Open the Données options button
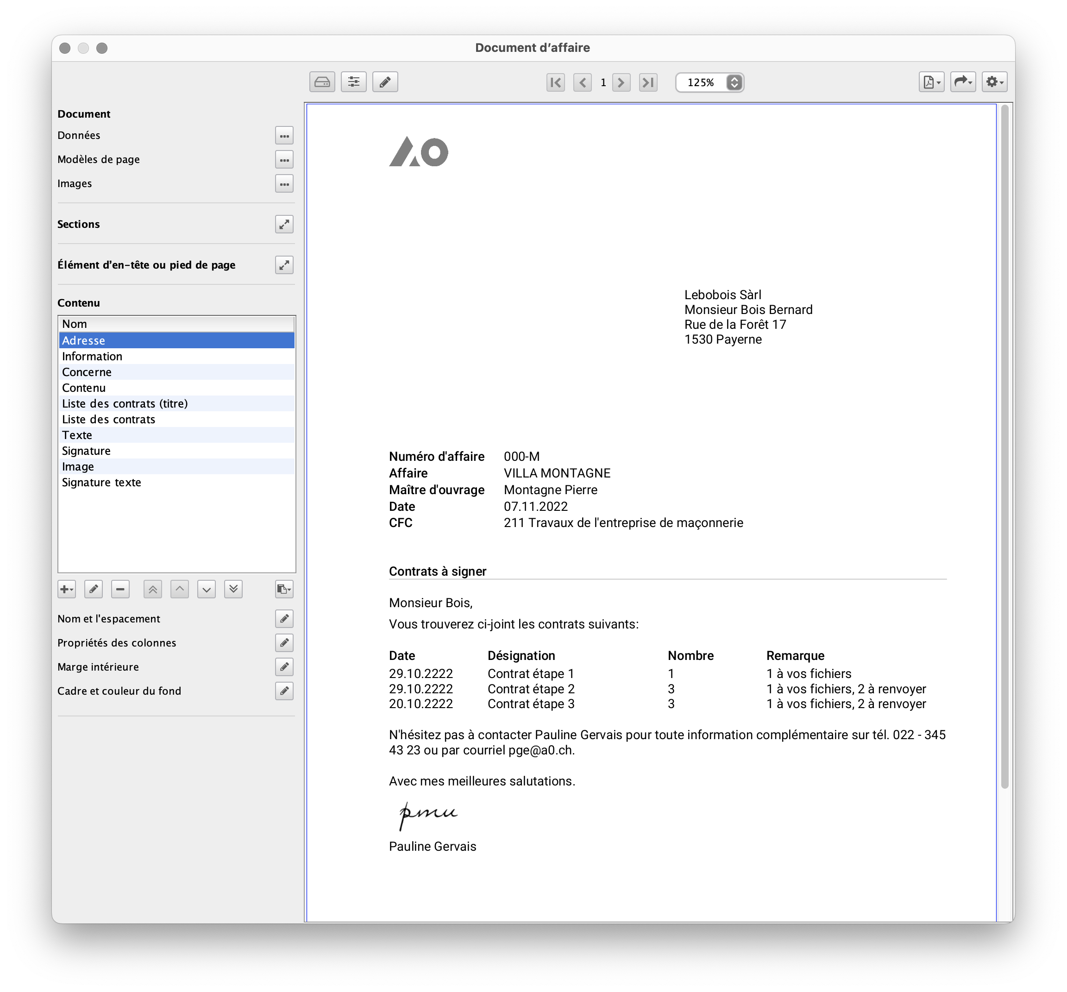 284,136
